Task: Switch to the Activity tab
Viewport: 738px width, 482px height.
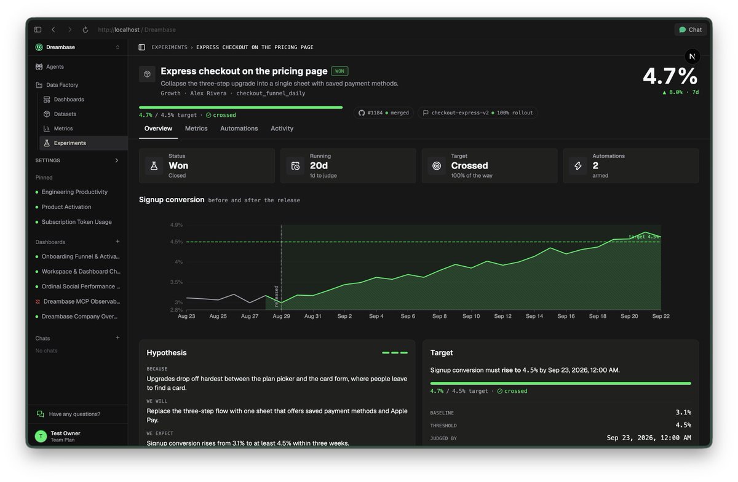Action: point(282,128)
